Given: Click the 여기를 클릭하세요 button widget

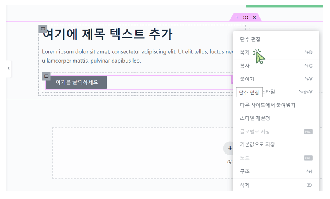Looking at the screenshot, I should tap(76, 82).
